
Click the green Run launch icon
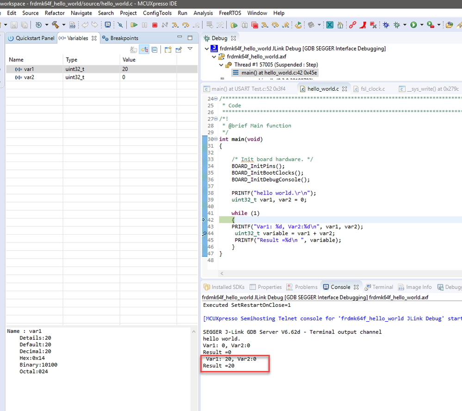pyautogui.click(x=414, y=25)
